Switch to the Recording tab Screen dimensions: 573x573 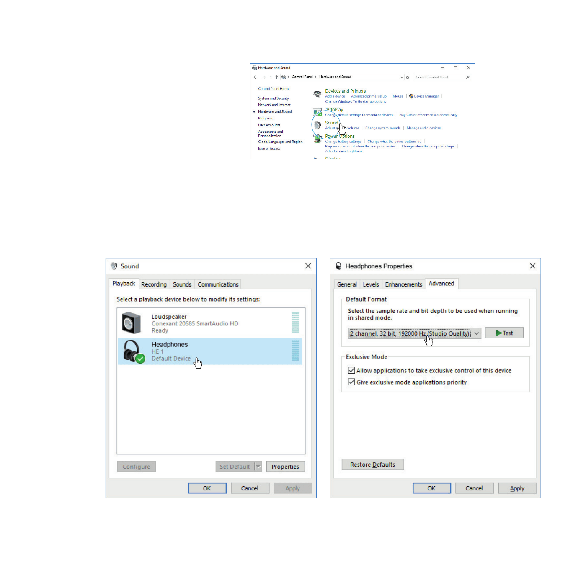[x=154, y=284]
